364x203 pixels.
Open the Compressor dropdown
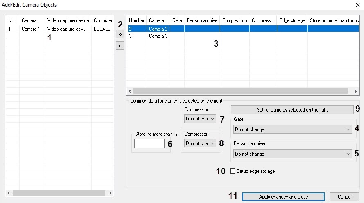(x=200, y=143)
